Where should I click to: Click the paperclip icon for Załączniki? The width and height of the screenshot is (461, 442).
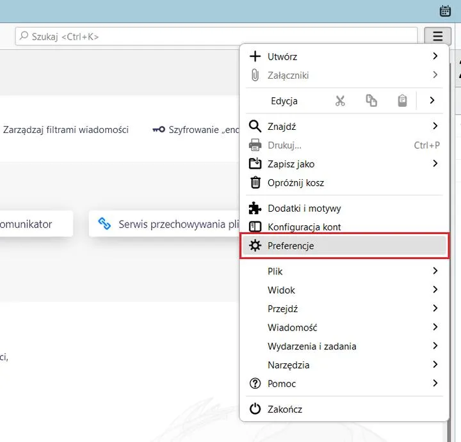tap(255, 75)
